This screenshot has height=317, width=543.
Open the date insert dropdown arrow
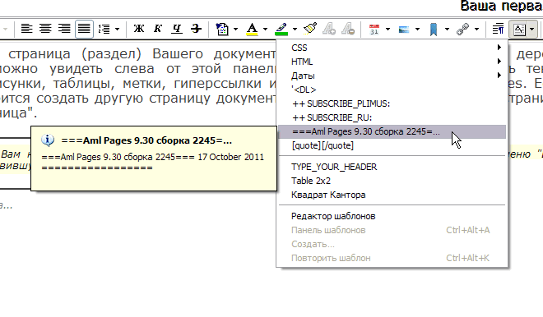tap(388, 29)
